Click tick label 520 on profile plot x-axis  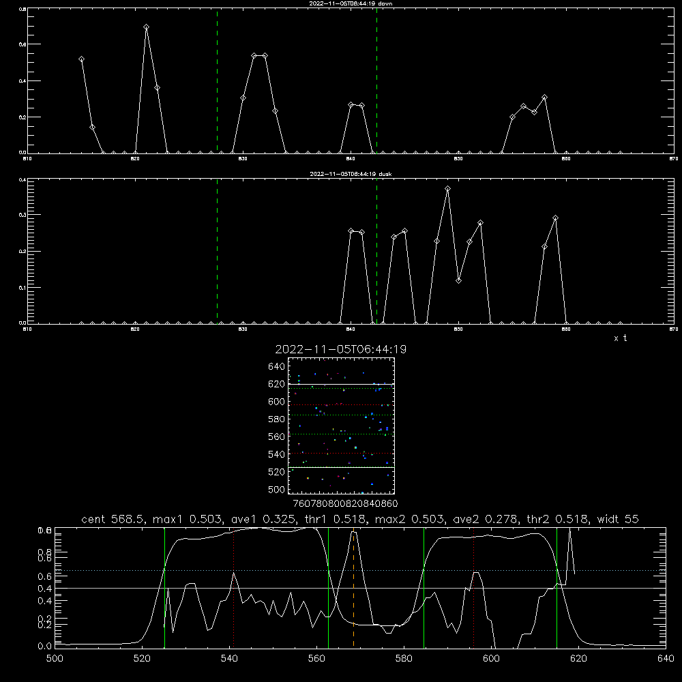[x=142, y=659]
